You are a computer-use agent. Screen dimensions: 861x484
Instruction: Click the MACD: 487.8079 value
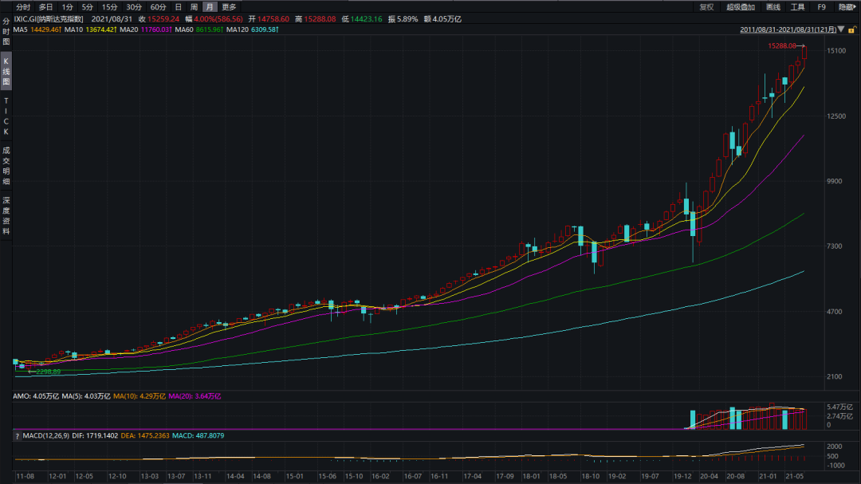(199, 435)
